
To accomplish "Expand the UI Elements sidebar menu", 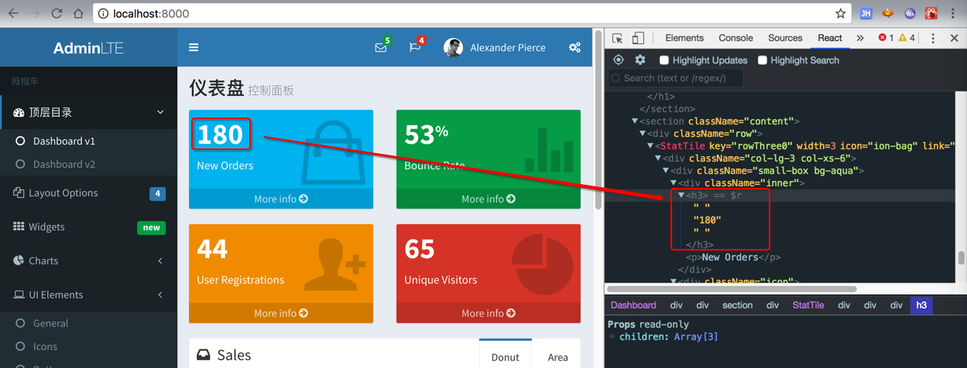I will (x=88, y=295).
